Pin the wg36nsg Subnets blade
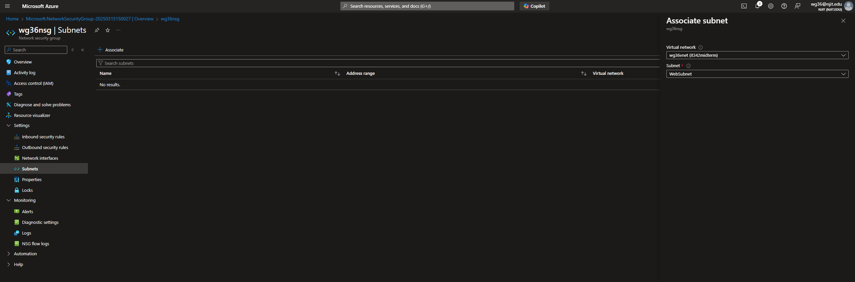Viewport: 855px width, 282px height. click(97, 30)
